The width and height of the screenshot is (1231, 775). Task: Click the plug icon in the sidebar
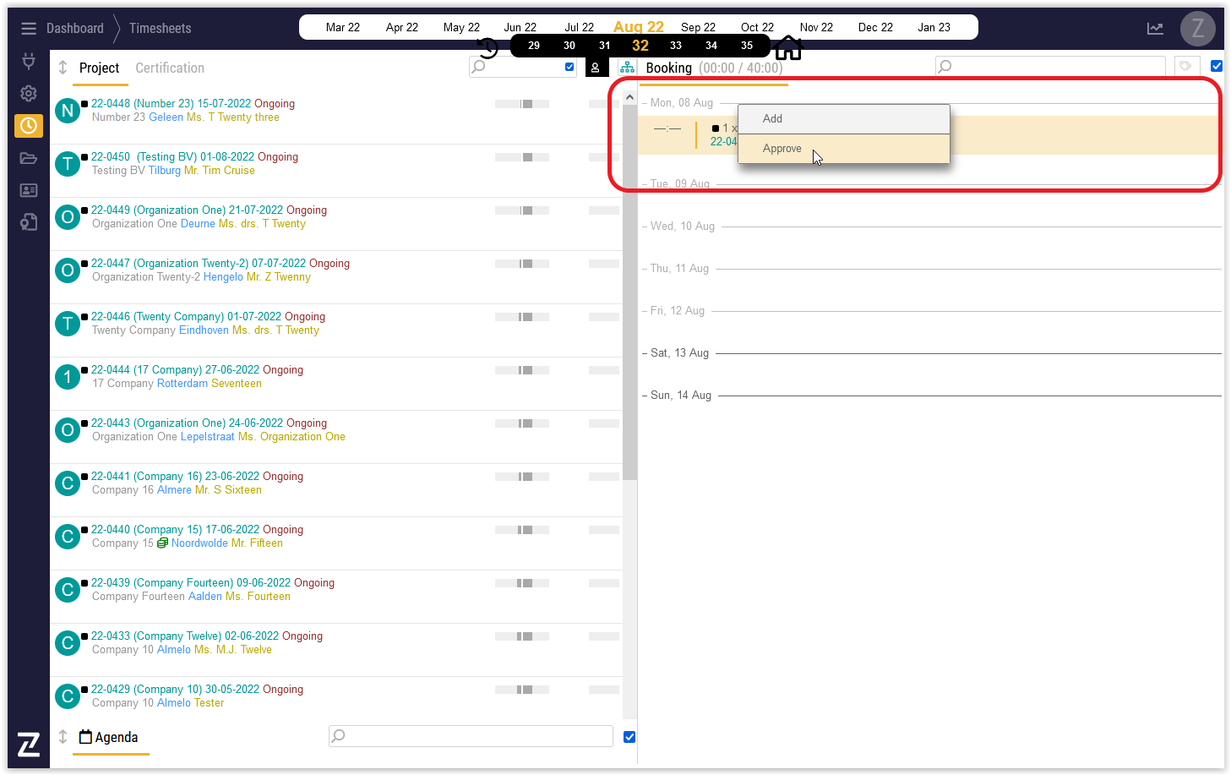click(x=29, y=61)
